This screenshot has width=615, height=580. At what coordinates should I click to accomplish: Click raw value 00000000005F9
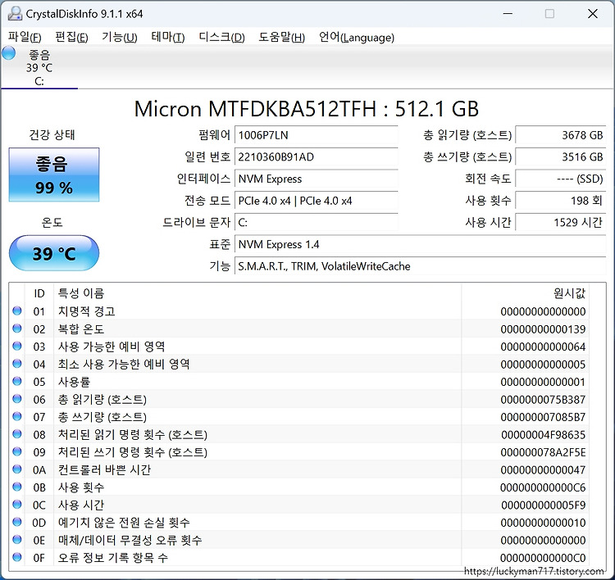click(x=543, y=505)
